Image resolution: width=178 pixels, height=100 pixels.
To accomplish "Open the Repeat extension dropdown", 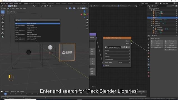I will coord(117,56).
